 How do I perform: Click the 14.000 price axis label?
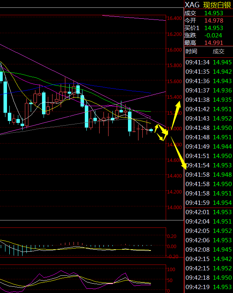click(x=174, y=208)
